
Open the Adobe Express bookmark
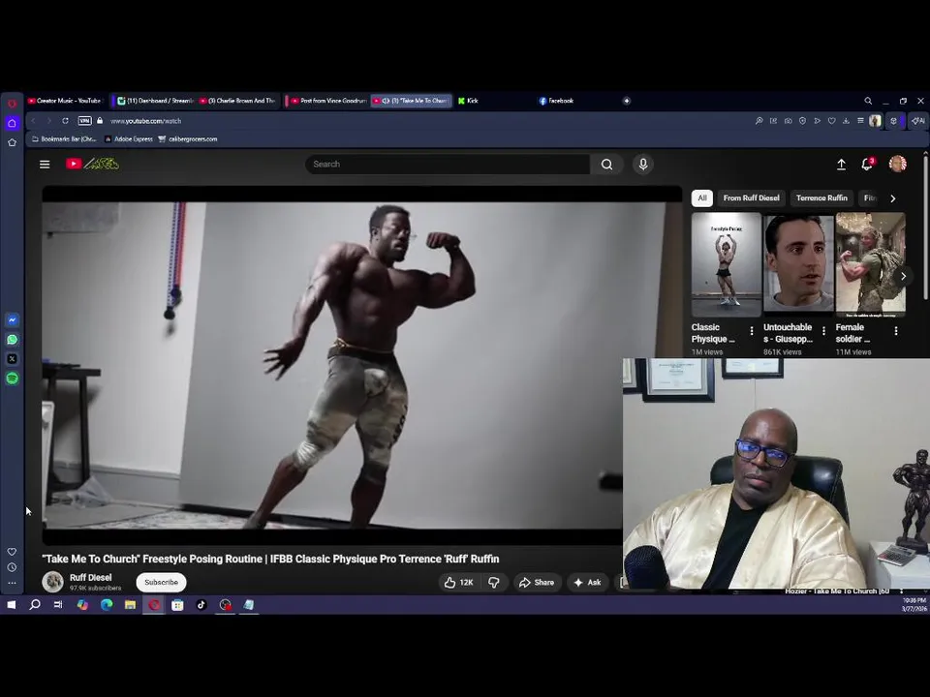pyautogui.click(x=129, y=139)
